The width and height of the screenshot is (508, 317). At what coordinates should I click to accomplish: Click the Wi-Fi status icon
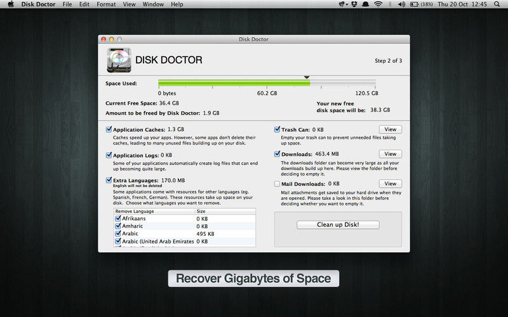[378, 4]
